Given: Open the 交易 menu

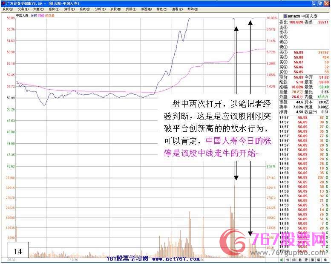Looking at the screenshot, I should pos(23,9).
